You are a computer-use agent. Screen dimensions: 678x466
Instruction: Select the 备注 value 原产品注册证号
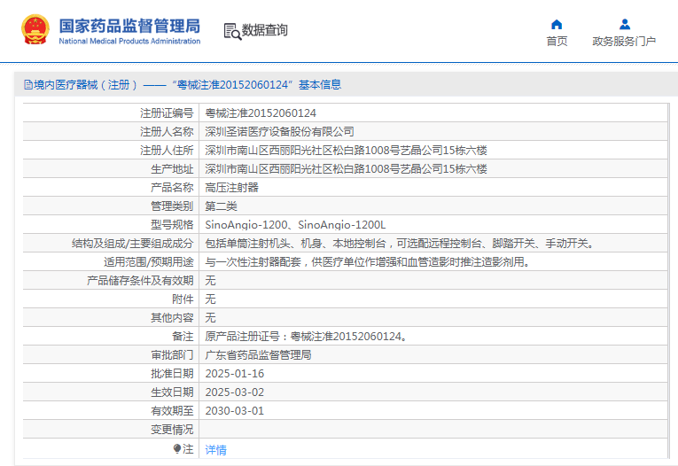(x=306, y=337)
